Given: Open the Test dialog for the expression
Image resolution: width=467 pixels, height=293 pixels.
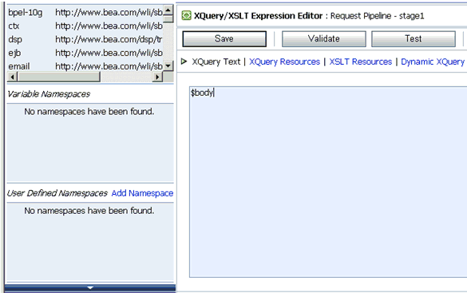Looking at the screenshot, I should [x=413, y=38].
